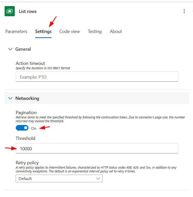The height and width of the screenshot is (197, 193).
Task: Click the Threshold label
Action: tap(25, 138)
